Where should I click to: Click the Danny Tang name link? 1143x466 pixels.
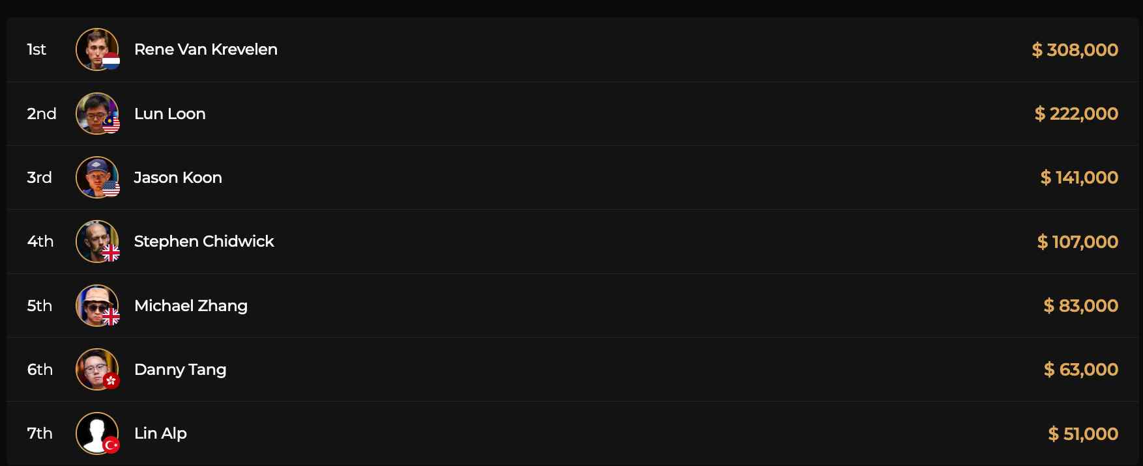[180, 370]
